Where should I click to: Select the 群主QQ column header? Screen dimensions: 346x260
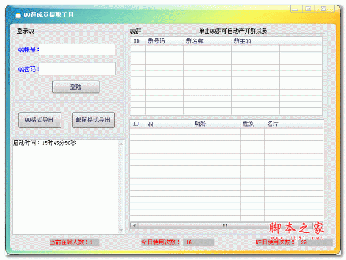255,41
